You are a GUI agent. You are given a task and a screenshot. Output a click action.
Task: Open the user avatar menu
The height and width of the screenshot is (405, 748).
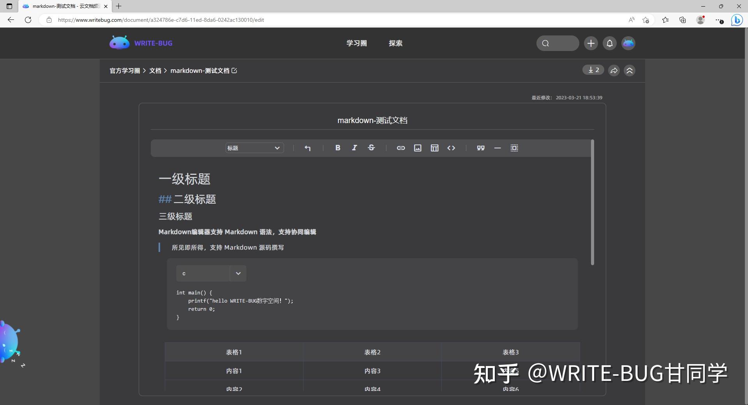pos(628,43)
